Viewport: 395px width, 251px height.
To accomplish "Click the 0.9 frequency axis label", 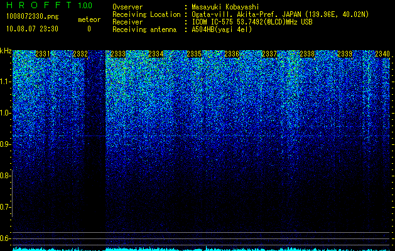I will tap(6, 144).
